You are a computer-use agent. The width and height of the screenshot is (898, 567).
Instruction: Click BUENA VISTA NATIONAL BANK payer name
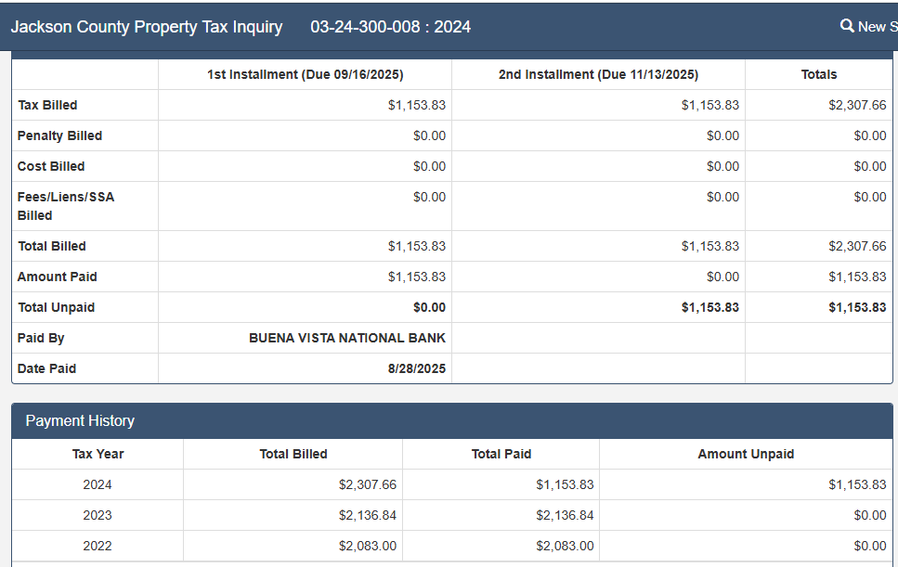tap(346, 338)
